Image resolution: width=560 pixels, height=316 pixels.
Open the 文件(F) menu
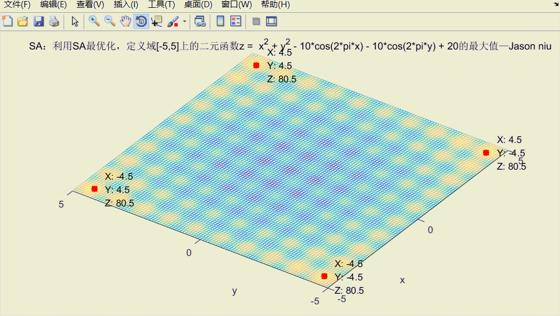pyautogui.click(x=17, y=4)
